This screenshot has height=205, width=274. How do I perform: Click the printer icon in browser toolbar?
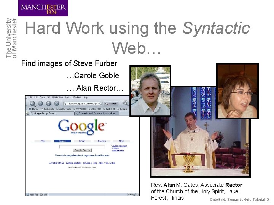coord(125,103)
